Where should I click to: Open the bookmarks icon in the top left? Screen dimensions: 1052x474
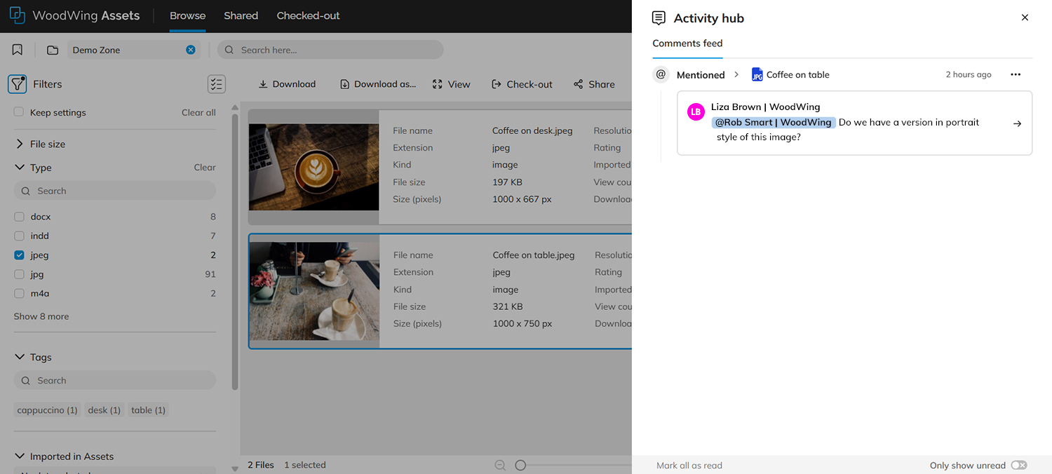tap(17, 49)
